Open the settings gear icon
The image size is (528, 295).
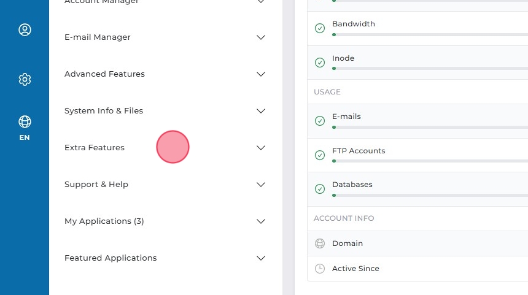click(25, 79)
